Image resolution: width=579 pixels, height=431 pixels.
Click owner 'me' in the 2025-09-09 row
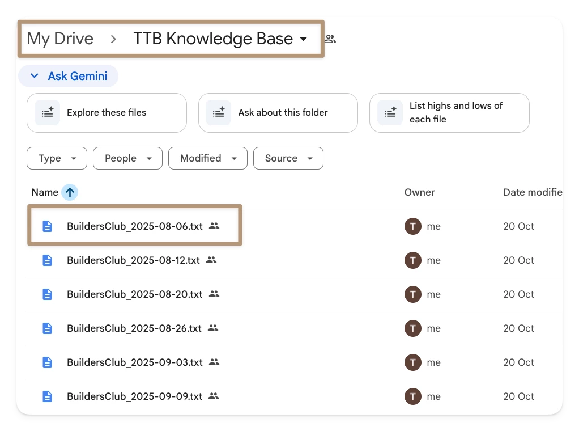[x=434, y=396]
